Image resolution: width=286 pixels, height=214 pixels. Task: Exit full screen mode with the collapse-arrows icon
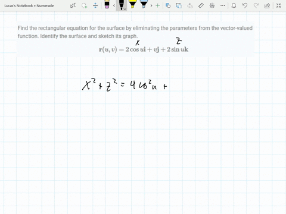coord(279,5)
